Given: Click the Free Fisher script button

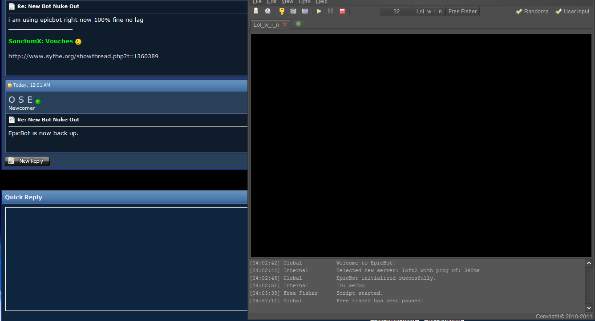Looking at the screenshot, I should [462, 12].
